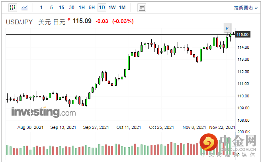The width and height of the screenshot is (262, 162).
Task: Click the Nov 8, 2021 date label
Action: (x=195, y=127)
